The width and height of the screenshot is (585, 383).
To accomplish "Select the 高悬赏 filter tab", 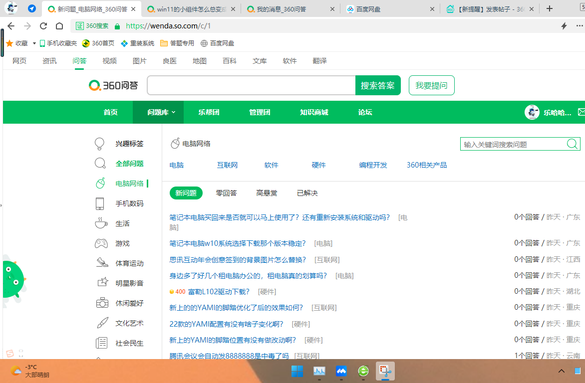I will (267, 193).
